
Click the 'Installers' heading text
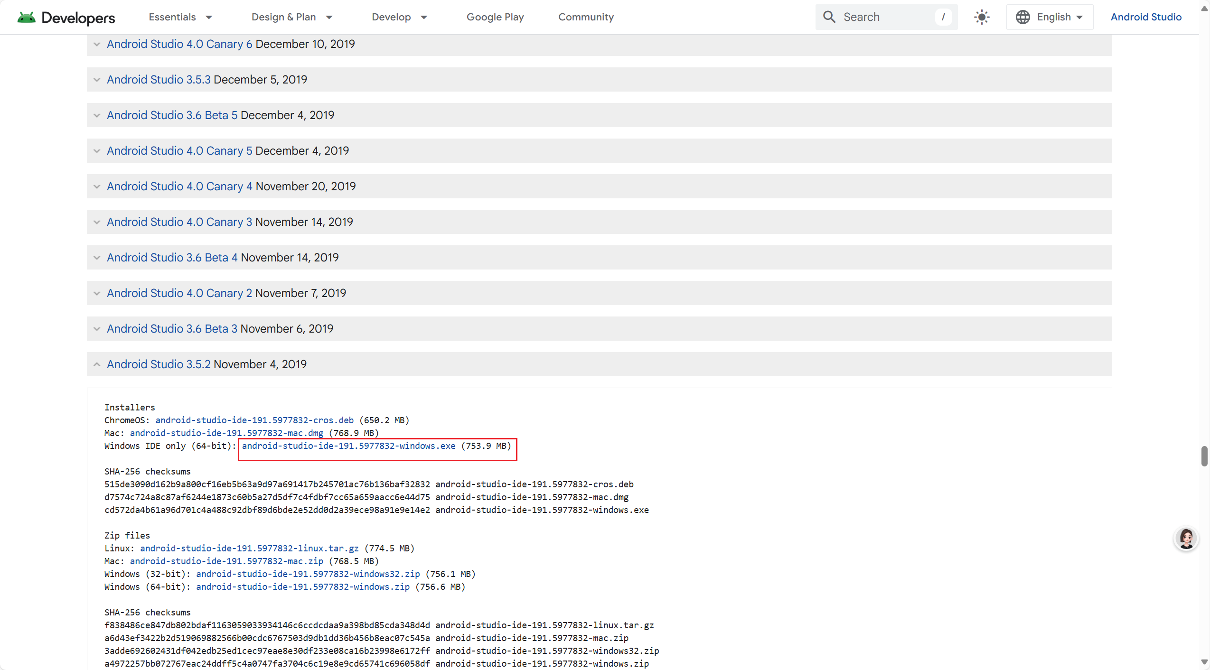130,408
